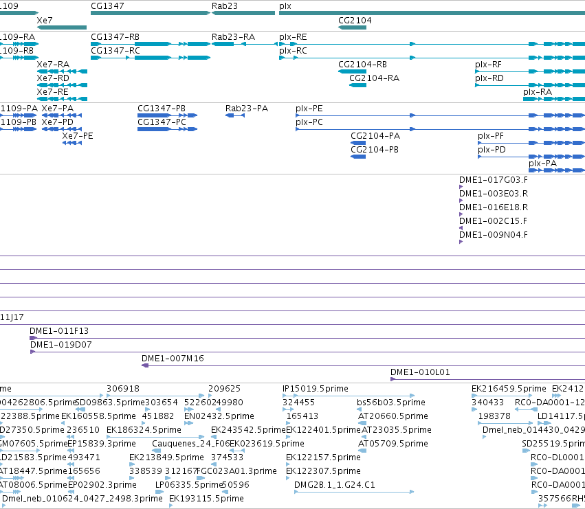Click the plx-PF protein label

(491, 136)
